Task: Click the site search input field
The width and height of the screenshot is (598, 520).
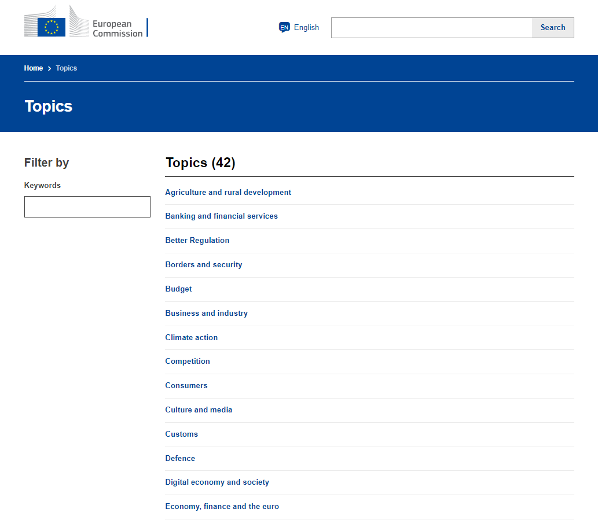Action: pyautogui.click(x=431, y=27)
